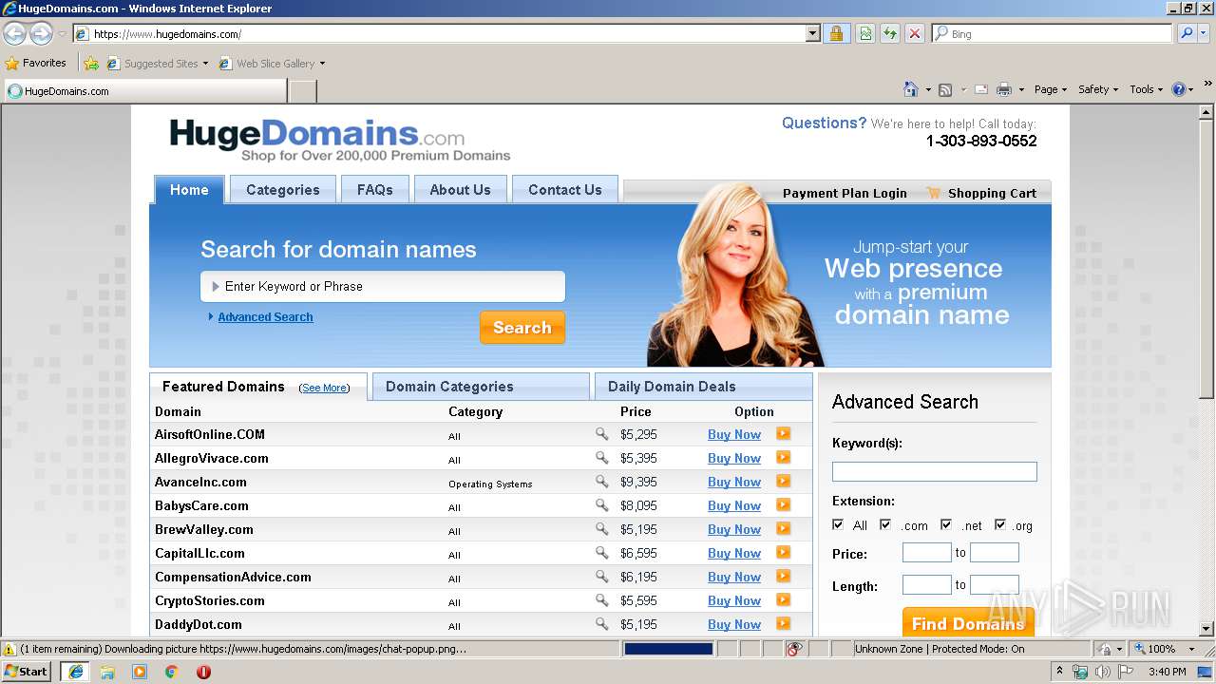Viewport: 1216px width, 684px height.
Task: Click Buy Now for AvanceInc.com
Action: point(734,482)
